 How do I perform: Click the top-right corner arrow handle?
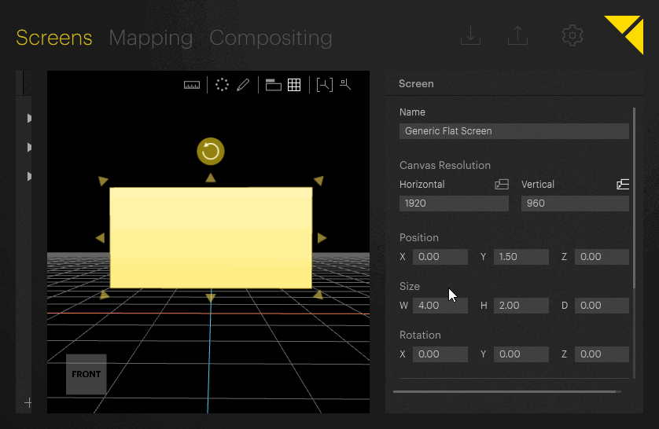click(x=318, y=181)
